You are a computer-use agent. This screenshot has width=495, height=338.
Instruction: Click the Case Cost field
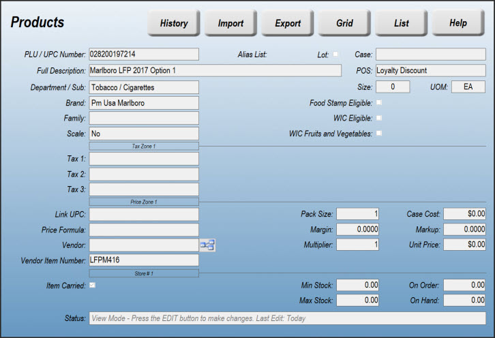tap(465, 214)
